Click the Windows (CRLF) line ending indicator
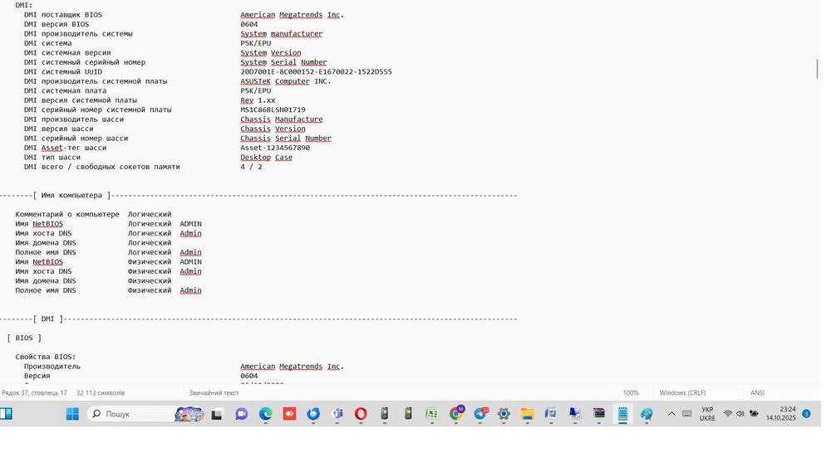831x467 pixels. [682, 393]
